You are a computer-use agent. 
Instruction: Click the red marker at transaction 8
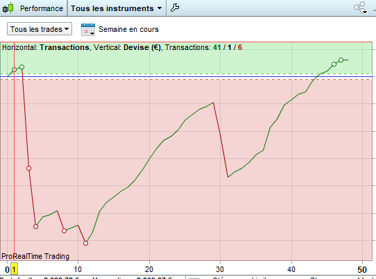[x=64, y=231]
